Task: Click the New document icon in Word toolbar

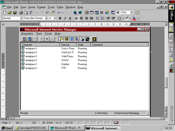Action: pos(5,13)
